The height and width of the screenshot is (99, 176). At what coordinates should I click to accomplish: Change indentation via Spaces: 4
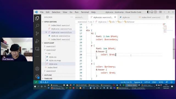tap(138, 82)
